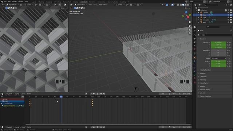Toggle auto keying record in upper timeline
Screen dimensions: 233x131
tap(86, 94)
